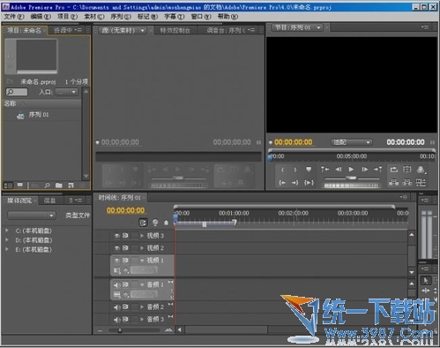Step forward one frame in Program monitor
Screen dimensions: 440x348
365,170
